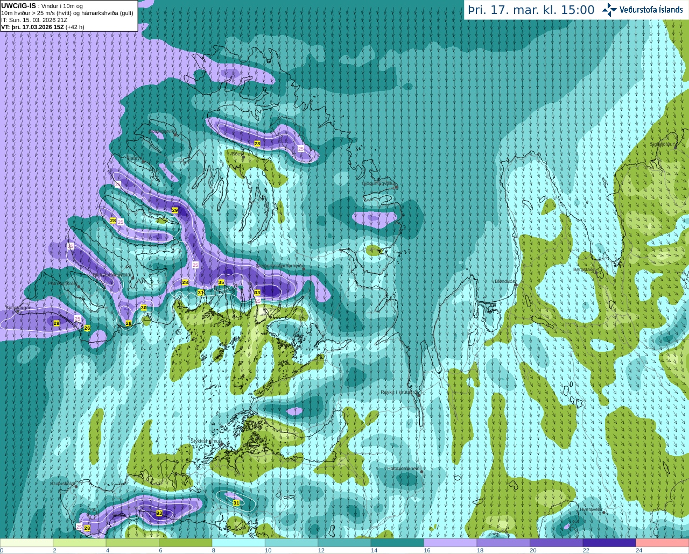Screen dimensions: 689x554
Task: Click the 16–18 m/s light purple legend swatch
Action: (x=450, y=542)
